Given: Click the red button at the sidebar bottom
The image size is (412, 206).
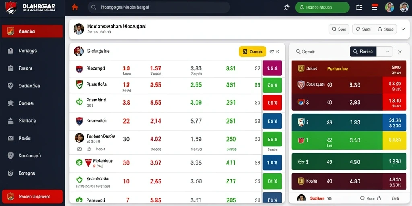Looking at the screenshot, I should coord(32,196).
